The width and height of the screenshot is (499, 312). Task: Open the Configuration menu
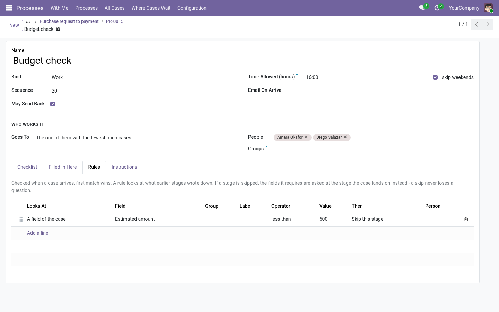(192, 8)
